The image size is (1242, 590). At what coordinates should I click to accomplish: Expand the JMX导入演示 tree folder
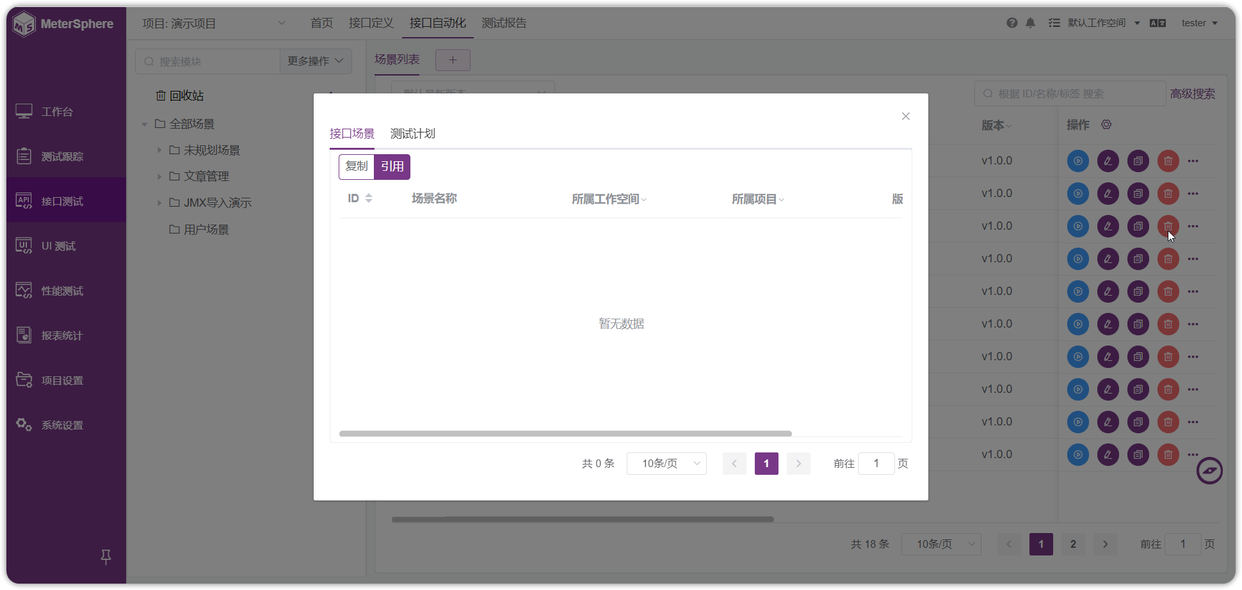159,203
